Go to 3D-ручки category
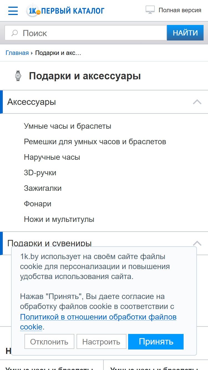This screenshot has height=370, width=208. tap(40, 173)
